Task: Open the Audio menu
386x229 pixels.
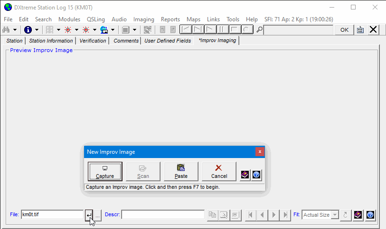Action: [119, 19]
